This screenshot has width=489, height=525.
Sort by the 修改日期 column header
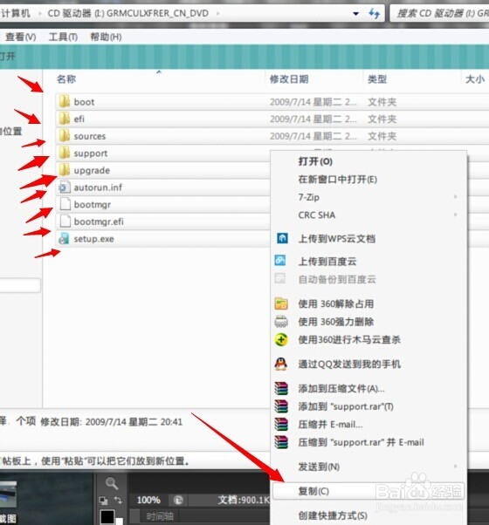[x=289, y=79]
